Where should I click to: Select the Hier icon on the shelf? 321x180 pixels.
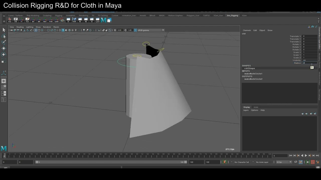tap(10, 20)
